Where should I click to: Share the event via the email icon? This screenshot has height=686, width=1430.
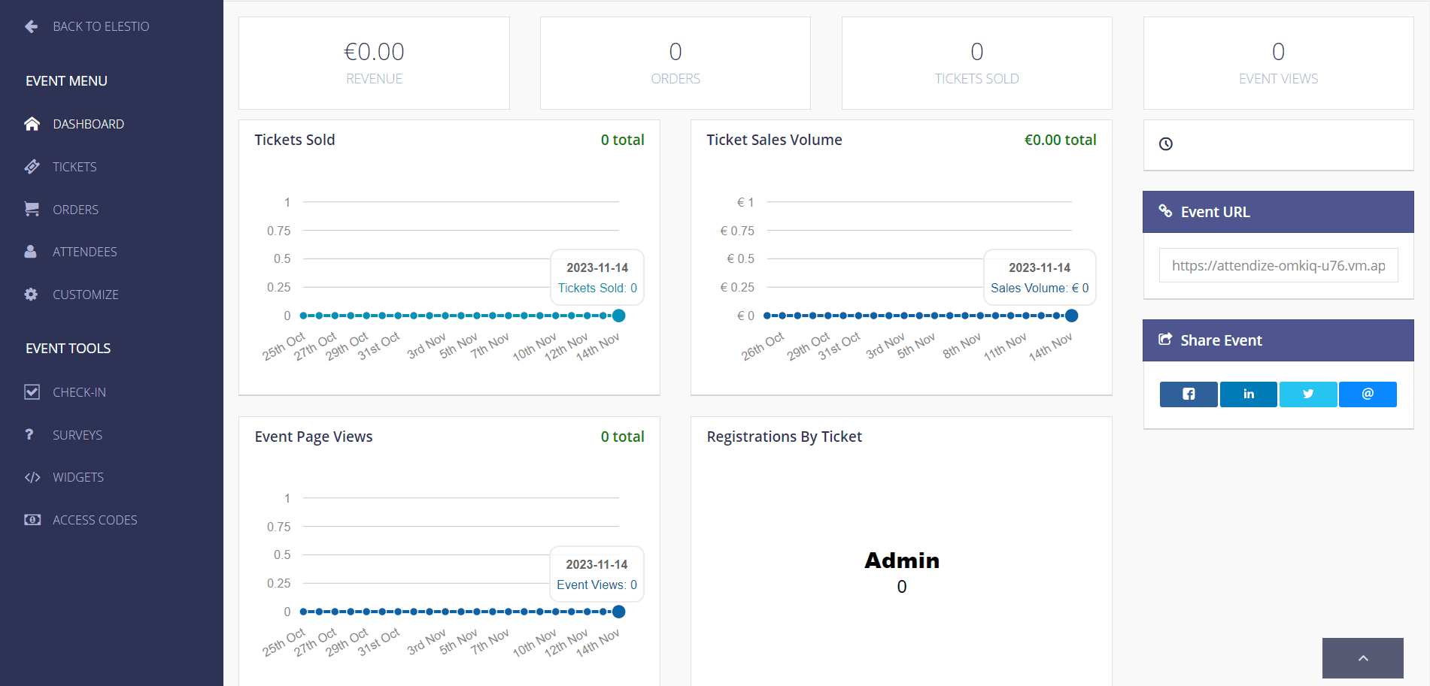(1368, 394)
